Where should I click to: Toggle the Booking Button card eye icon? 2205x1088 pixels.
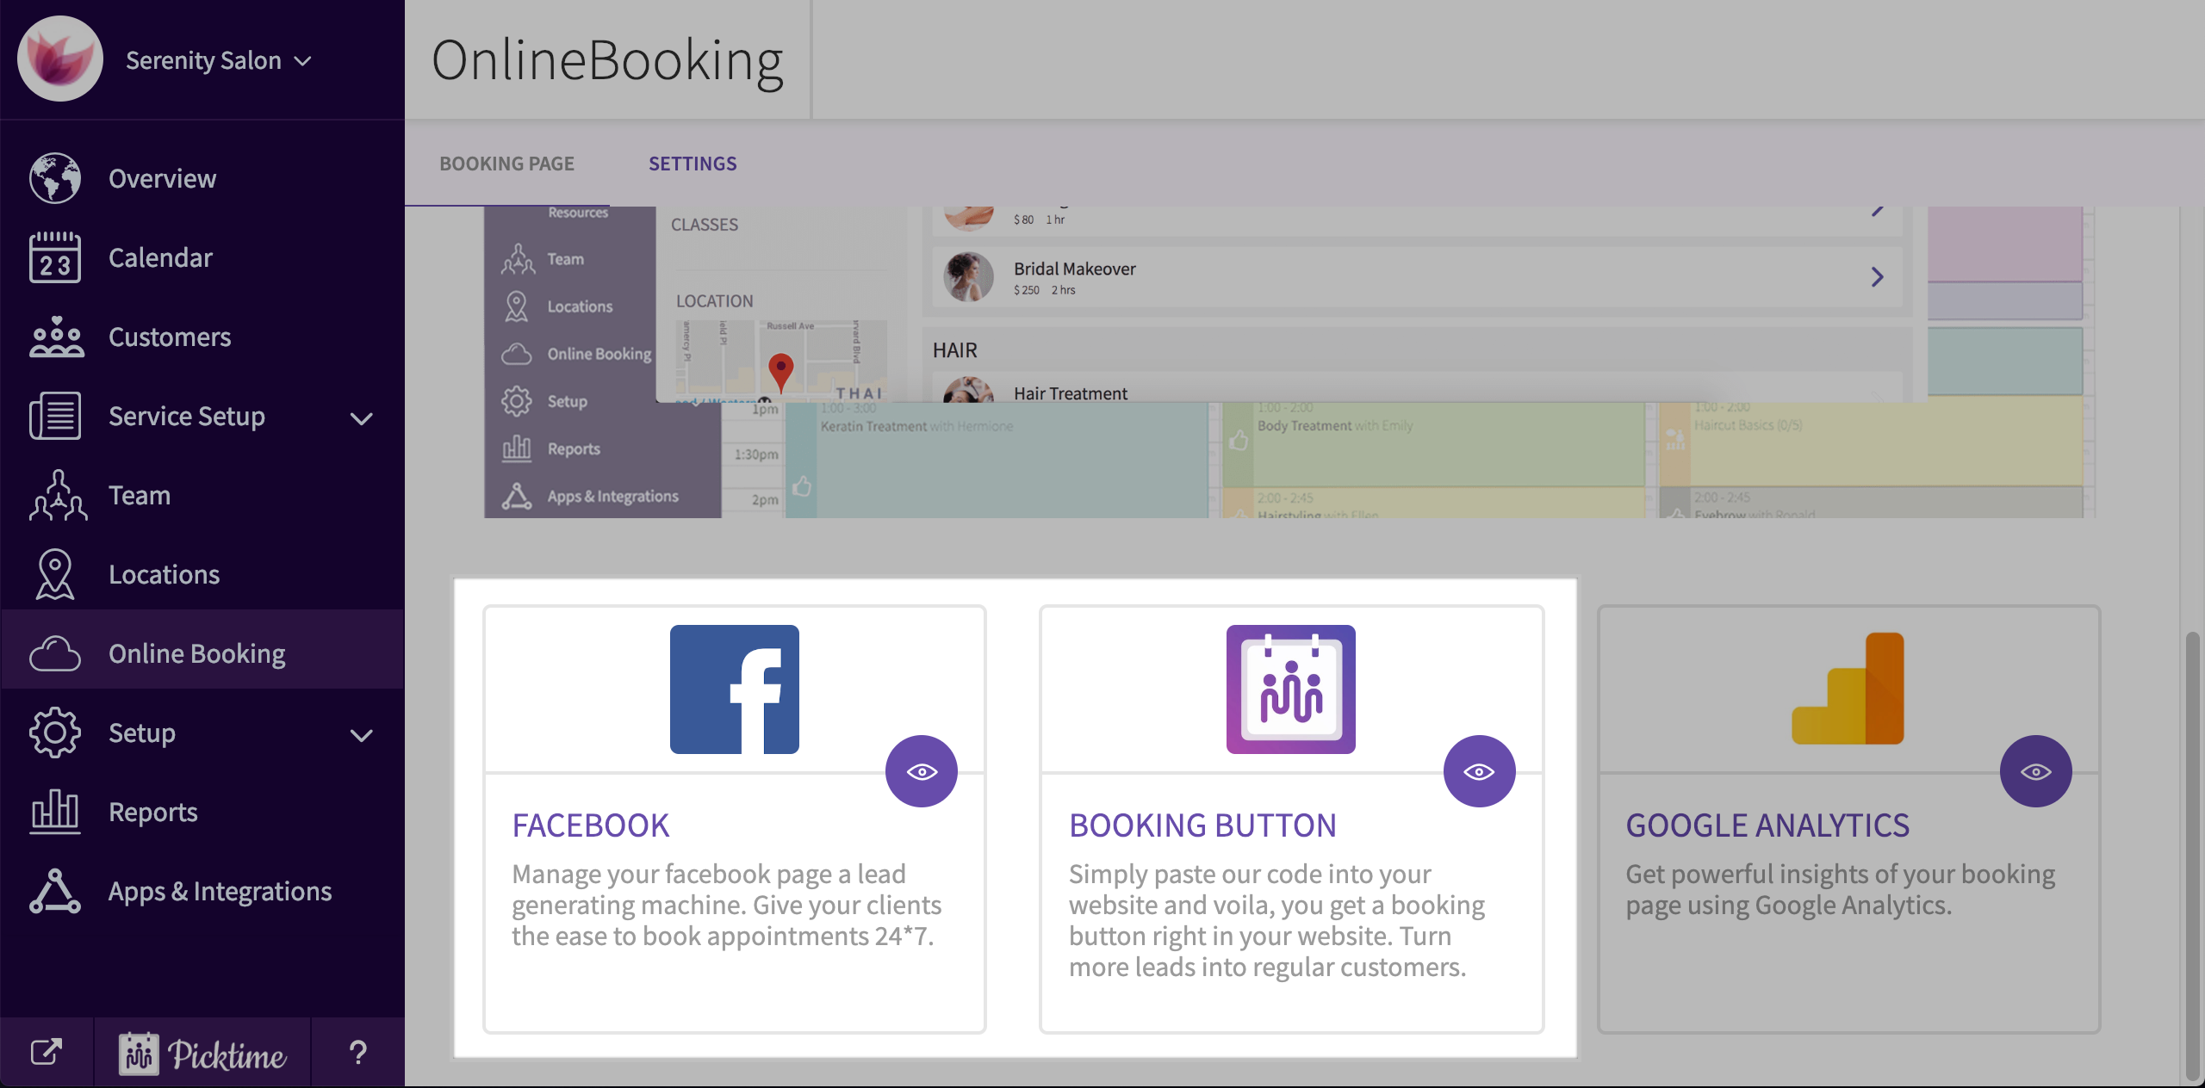[1479, 771]
